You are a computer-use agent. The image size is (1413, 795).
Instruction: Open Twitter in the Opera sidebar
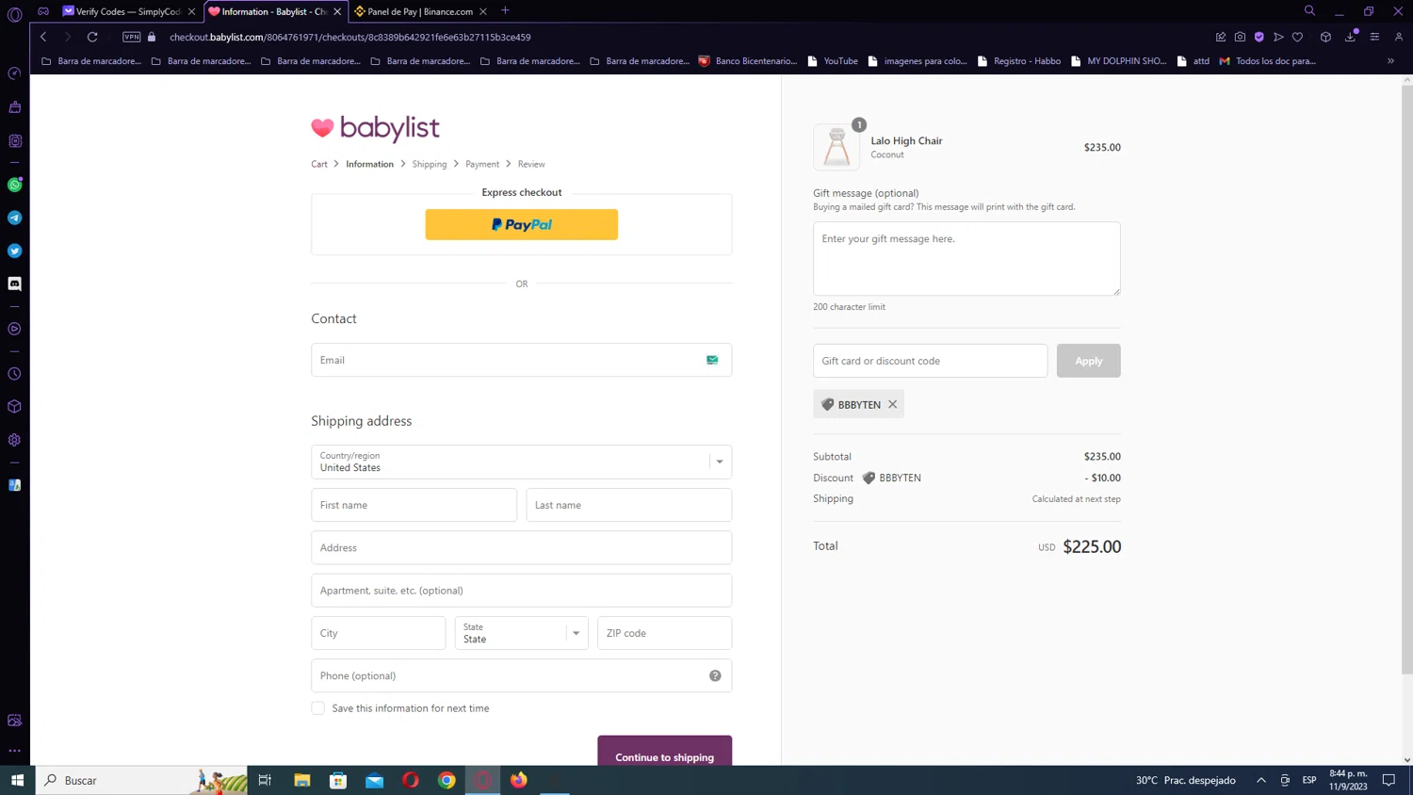[x=15, y=251]
